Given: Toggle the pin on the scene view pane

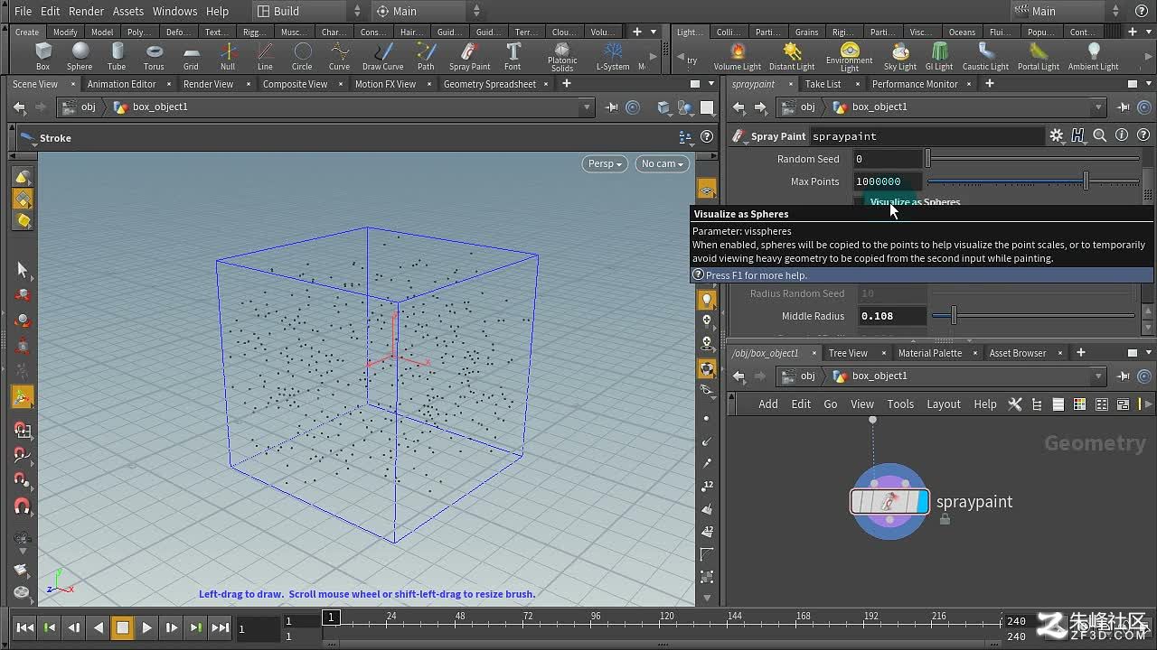Looking at the screenshot, I should (x=612, y=107).
